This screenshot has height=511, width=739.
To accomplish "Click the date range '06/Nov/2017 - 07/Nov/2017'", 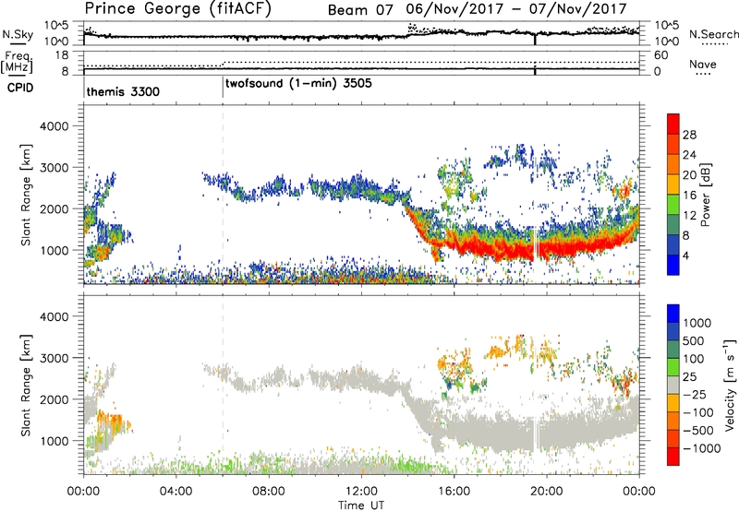I will [516, 9].
